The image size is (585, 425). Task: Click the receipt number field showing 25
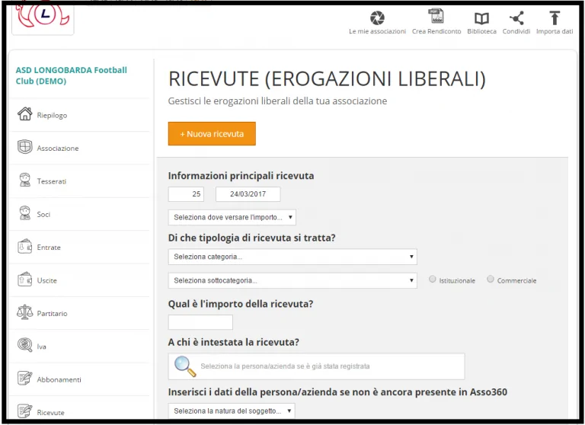tap(186, 194)
